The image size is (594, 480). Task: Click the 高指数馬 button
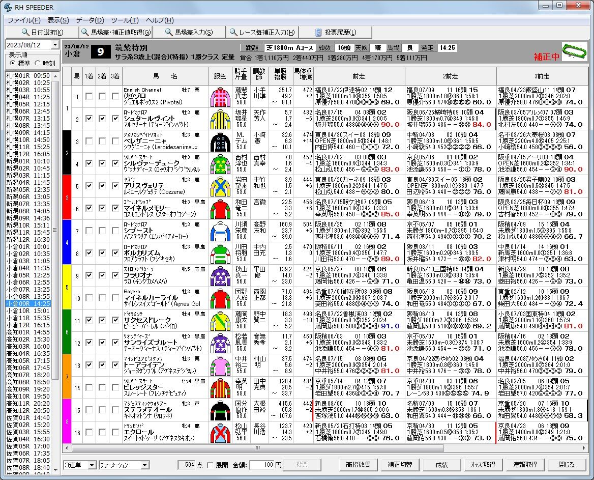tap(358, 464)
